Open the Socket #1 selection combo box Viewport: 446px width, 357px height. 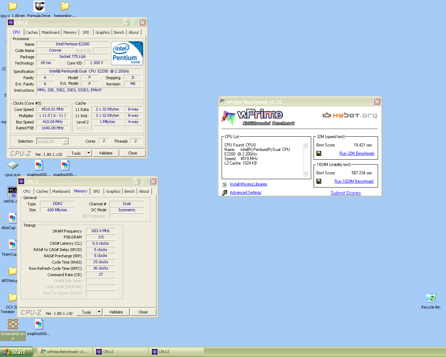[x=52, y=141]
